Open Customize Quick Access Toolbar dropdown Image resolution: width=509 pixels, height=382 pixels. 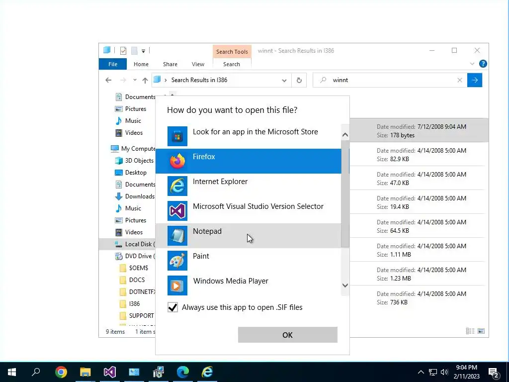(x=143, y=51)
